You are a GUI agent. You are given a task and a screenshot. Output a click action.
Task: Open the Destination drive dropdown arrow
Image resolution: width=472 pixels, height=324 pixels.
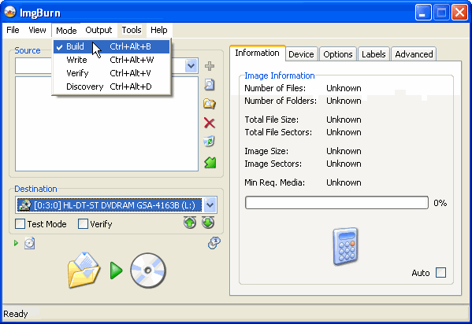click(210, 205)
